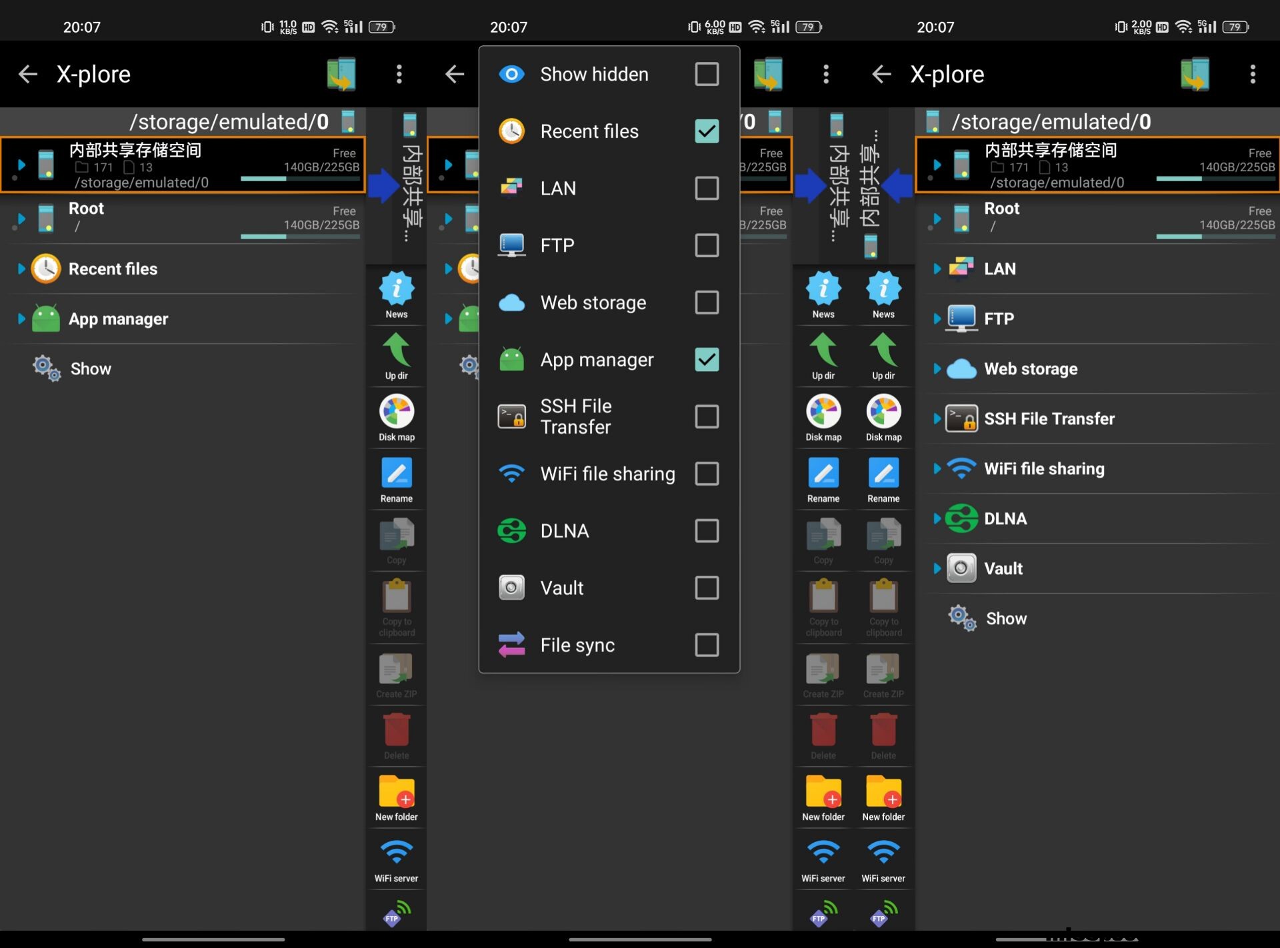Open Vault in right screenshot
Viewport: 1280px width, 948px height.
pos(1097,569)
